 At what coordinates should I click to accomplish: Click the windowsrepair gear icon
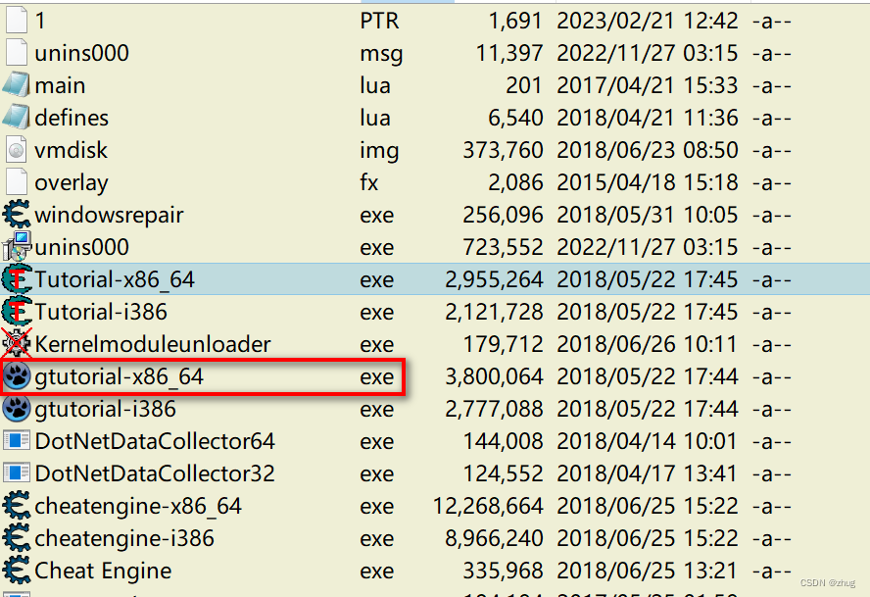[17, 215]
